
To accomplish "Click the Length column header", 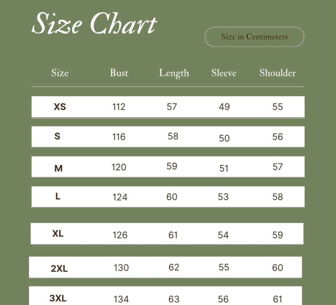I will (x=174, y=73).
